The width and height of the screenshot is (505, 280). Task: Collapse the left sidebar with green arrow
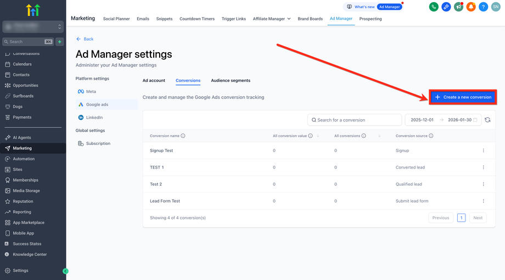click(66, 271)
